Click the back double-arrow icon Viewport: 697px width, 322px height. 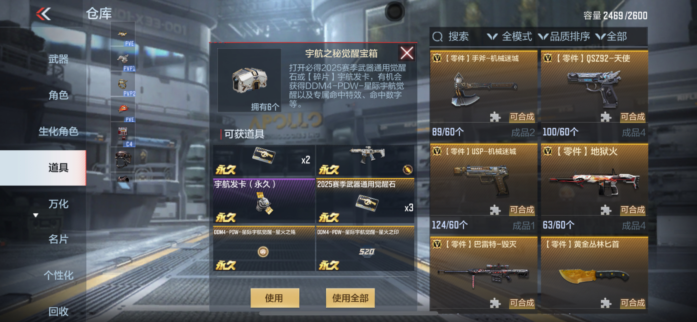pos(43,14)
